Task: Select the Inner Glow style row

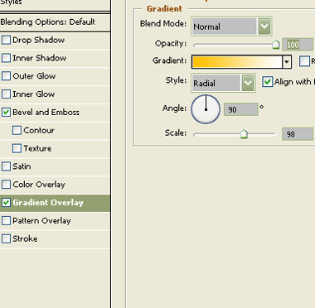Action: (55, 94)
